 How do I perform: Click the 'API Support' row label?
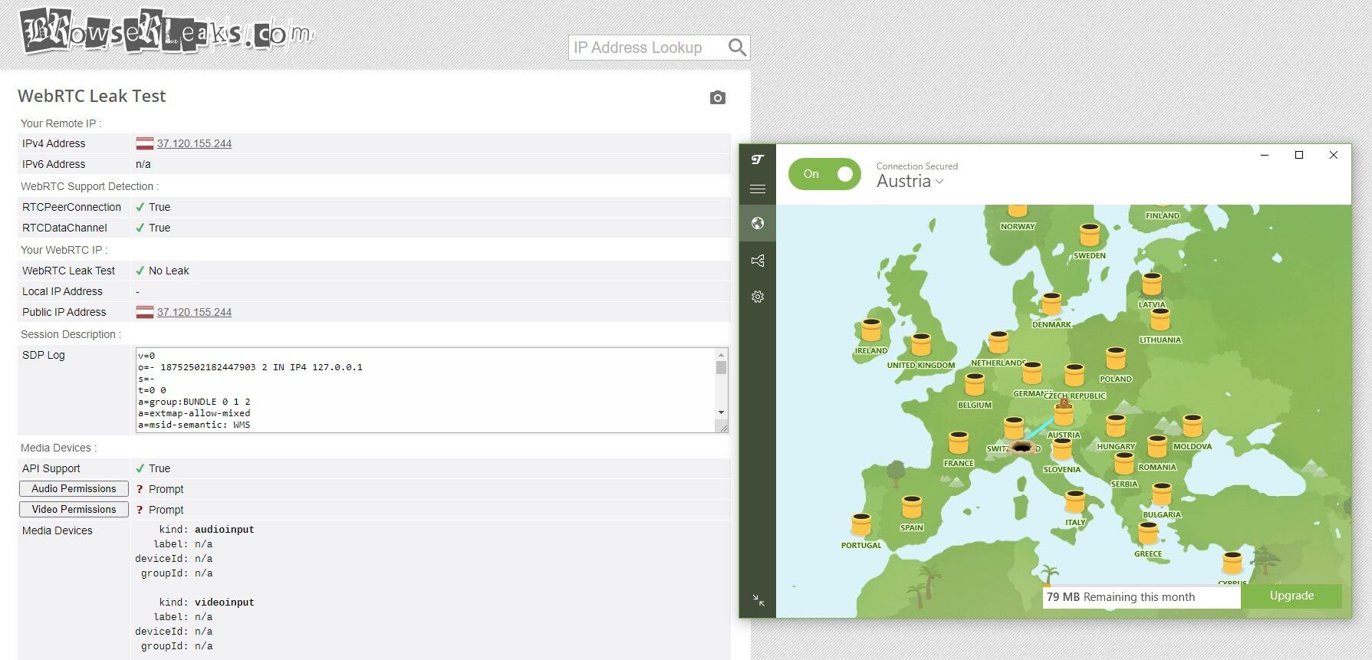51,468
